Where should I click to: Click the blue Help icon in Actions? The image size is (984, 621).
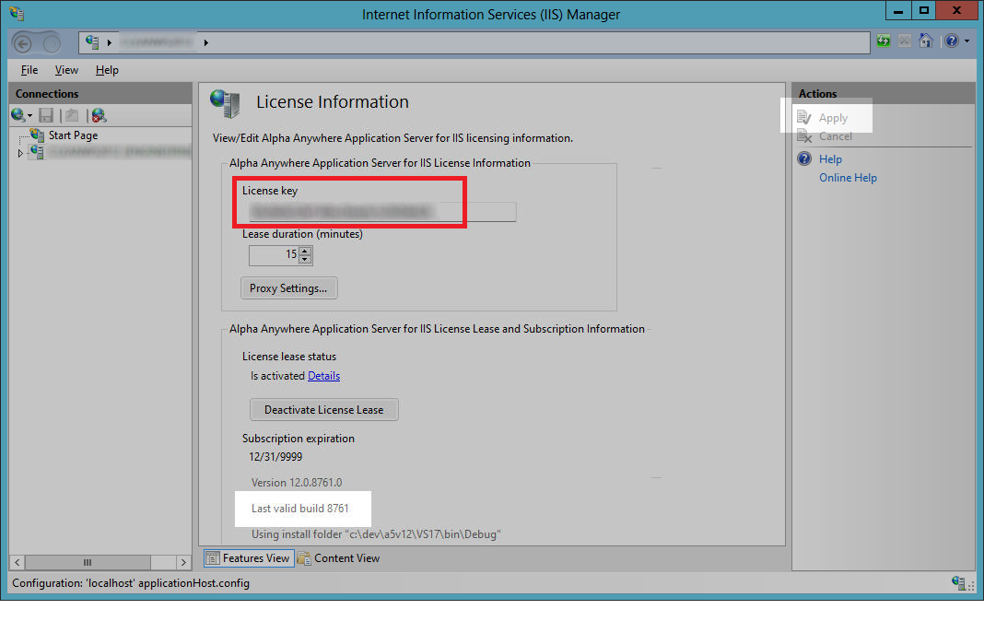(804, 158)
